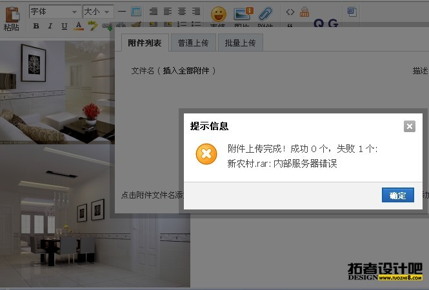Insert a table via grid icon
This screenshot has width=429, height=290.
coord(136,12)
